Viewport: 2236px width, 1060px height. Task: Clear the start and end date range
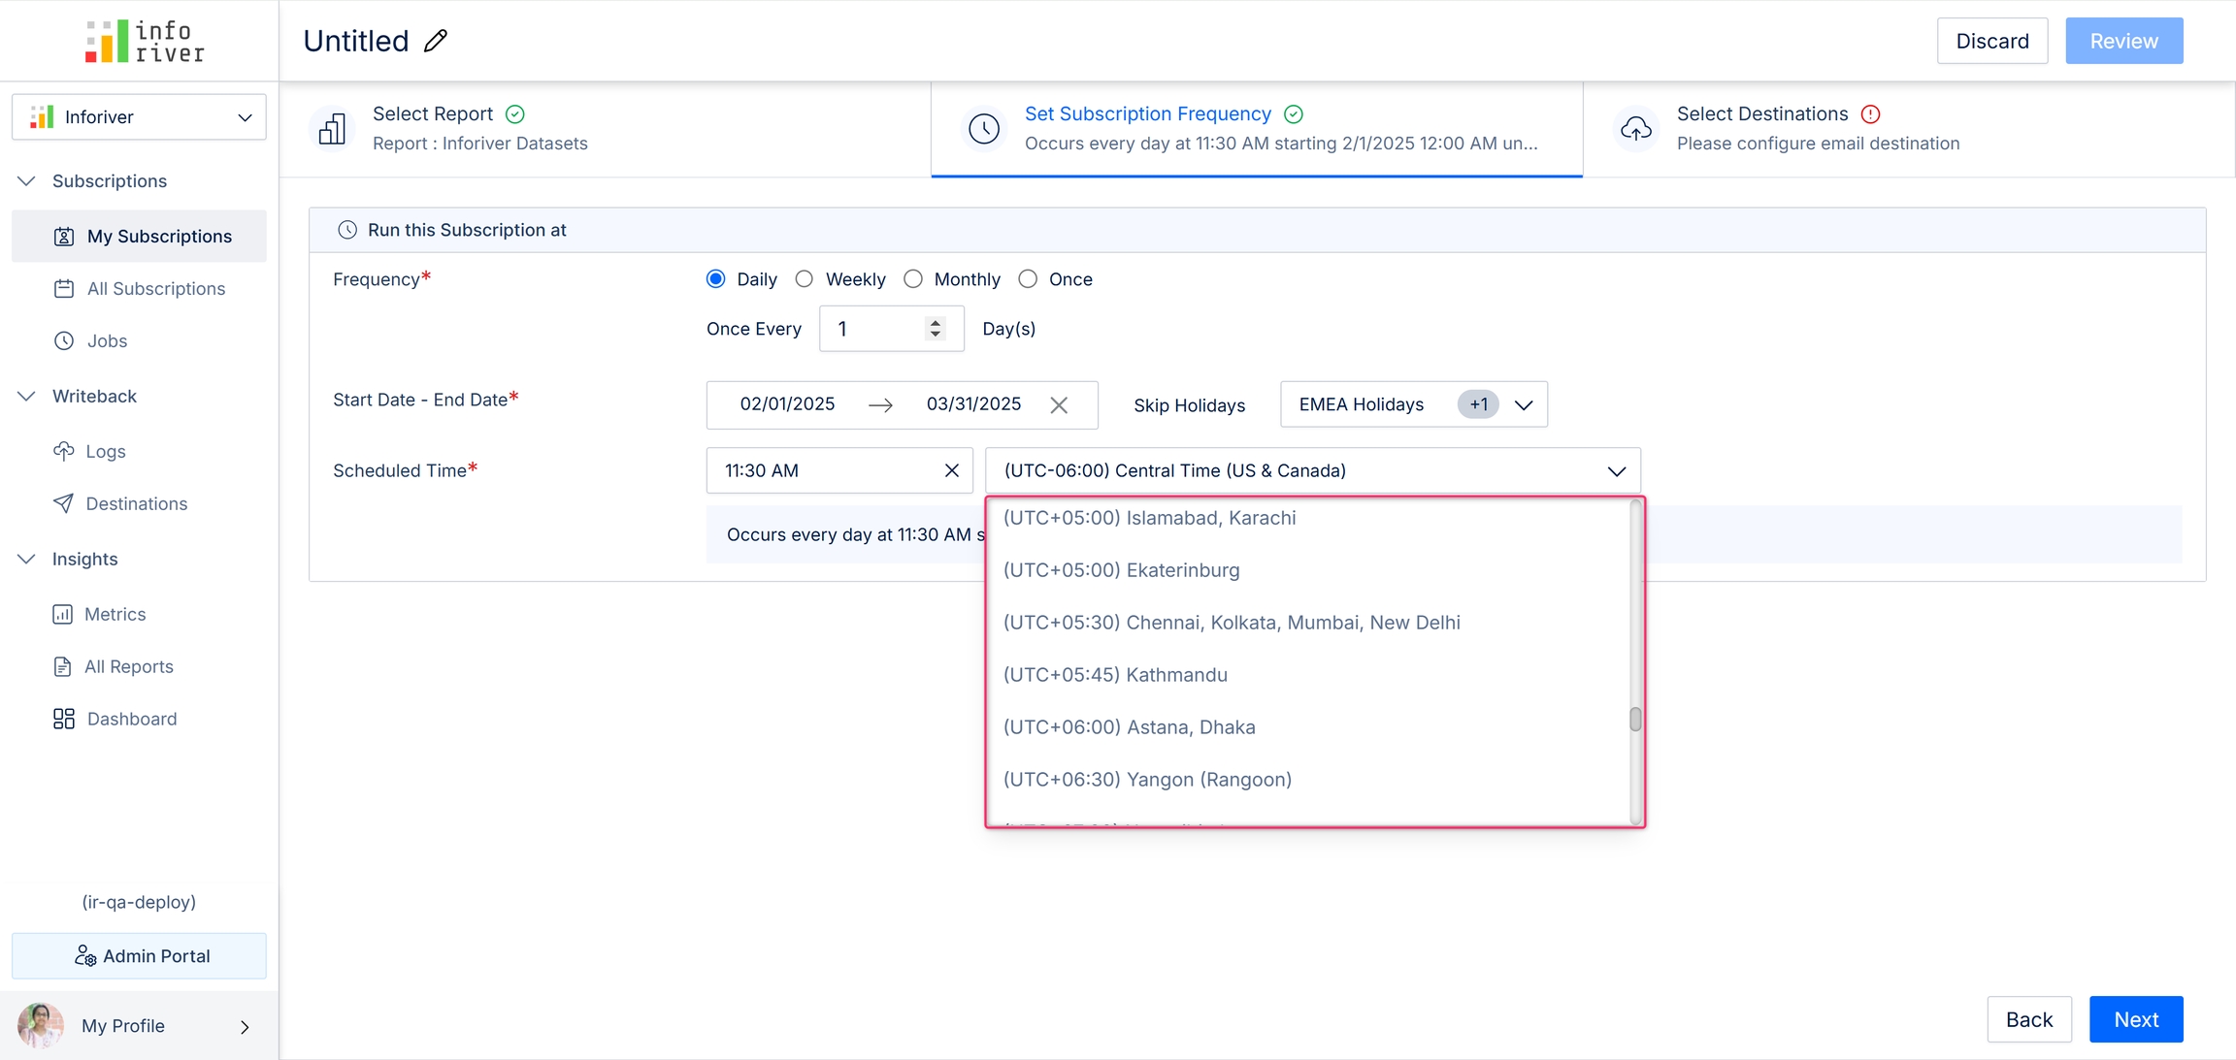[x=1059, y=405]
